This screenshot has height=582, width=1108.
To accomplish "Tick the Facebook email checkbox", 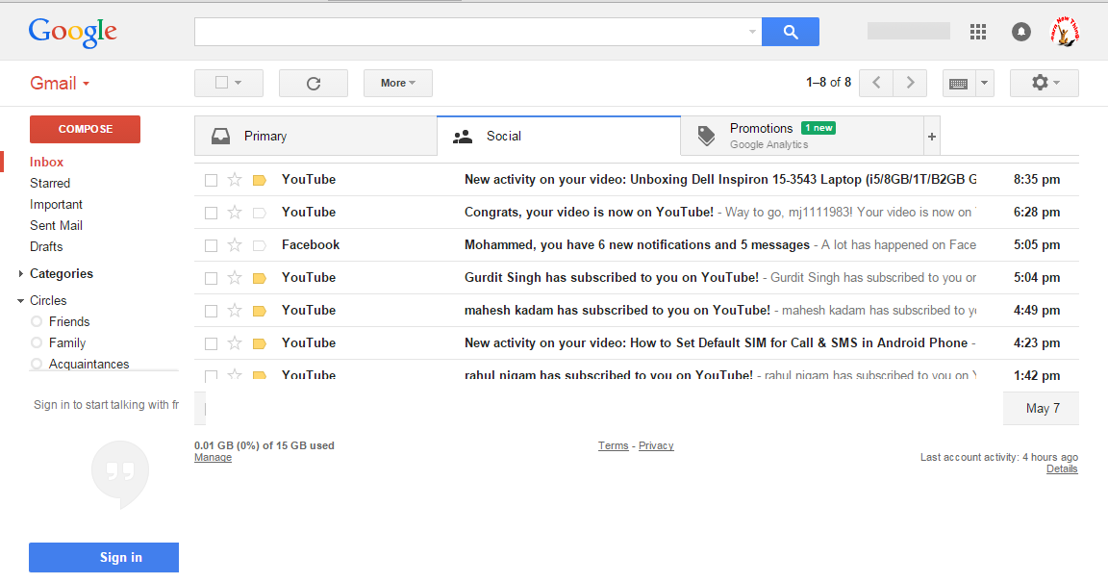I will click(211, 245).
